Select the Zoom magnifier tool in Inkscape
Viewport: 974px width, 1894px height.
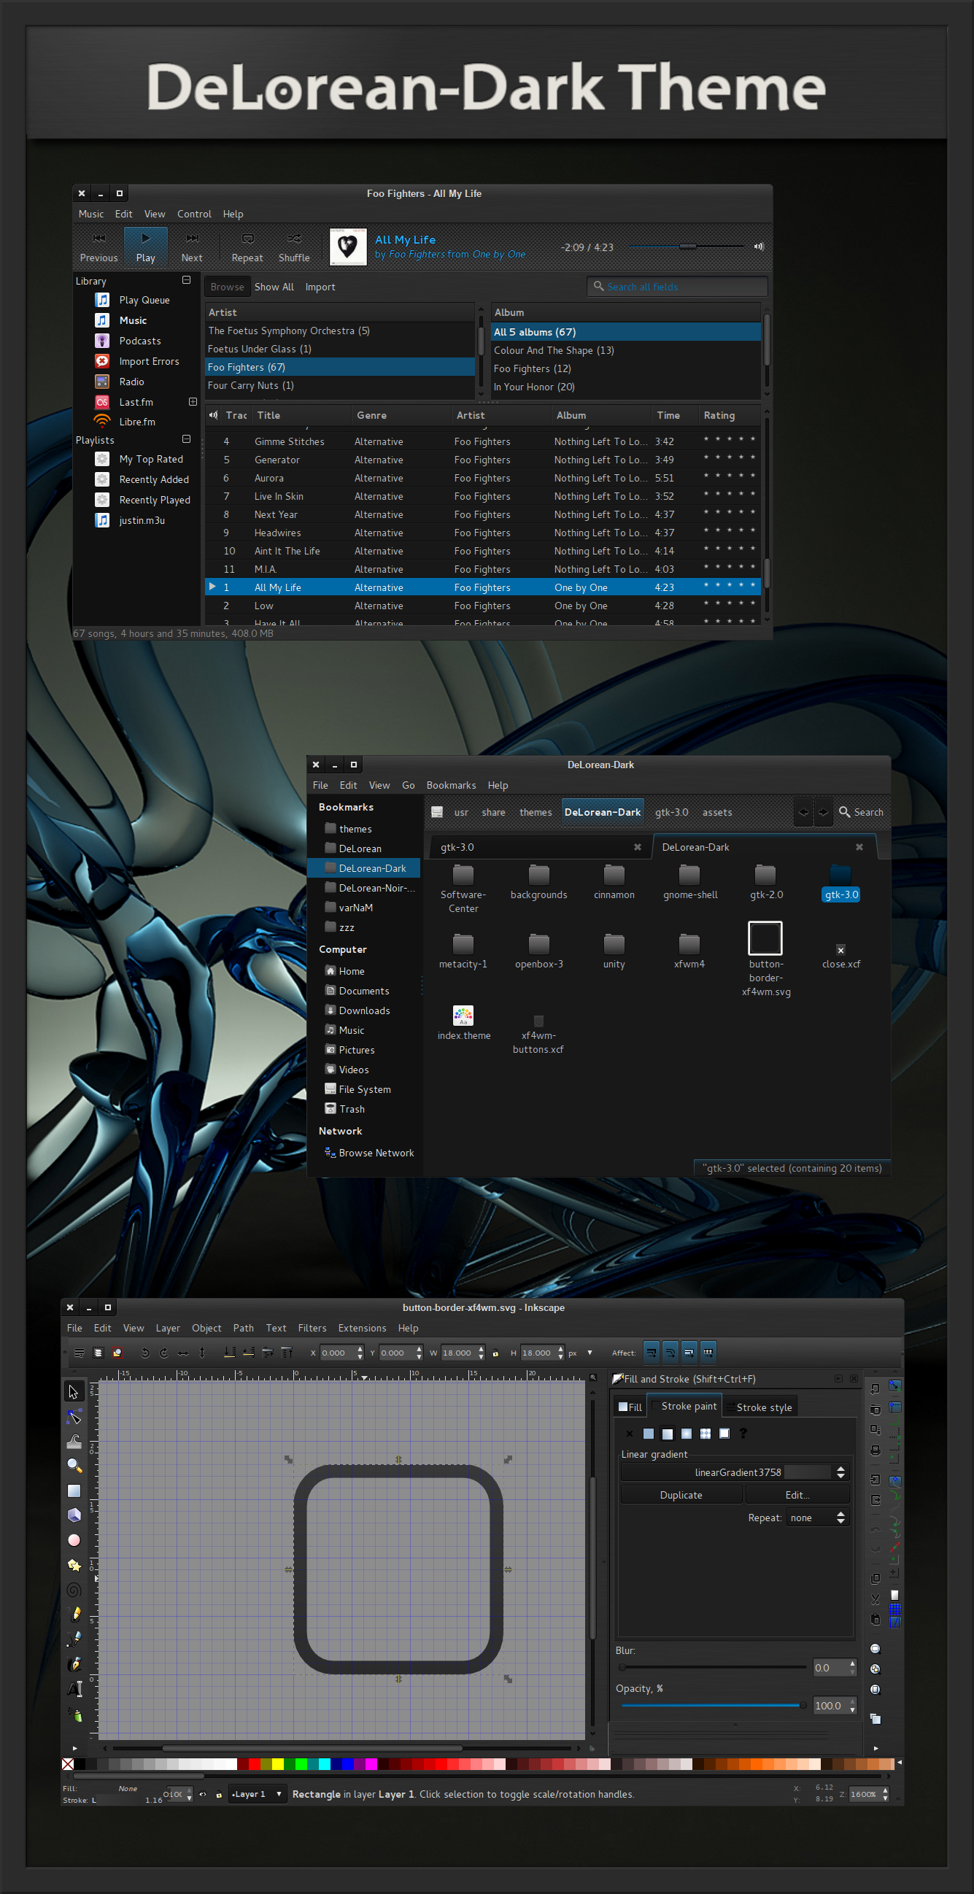click(x=74, y=1465)
